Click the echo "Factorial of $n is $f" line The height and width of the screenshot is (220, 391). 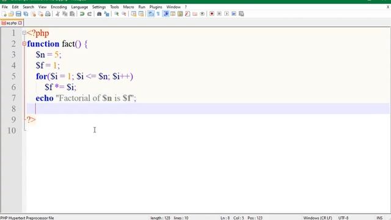pos(86,98)
